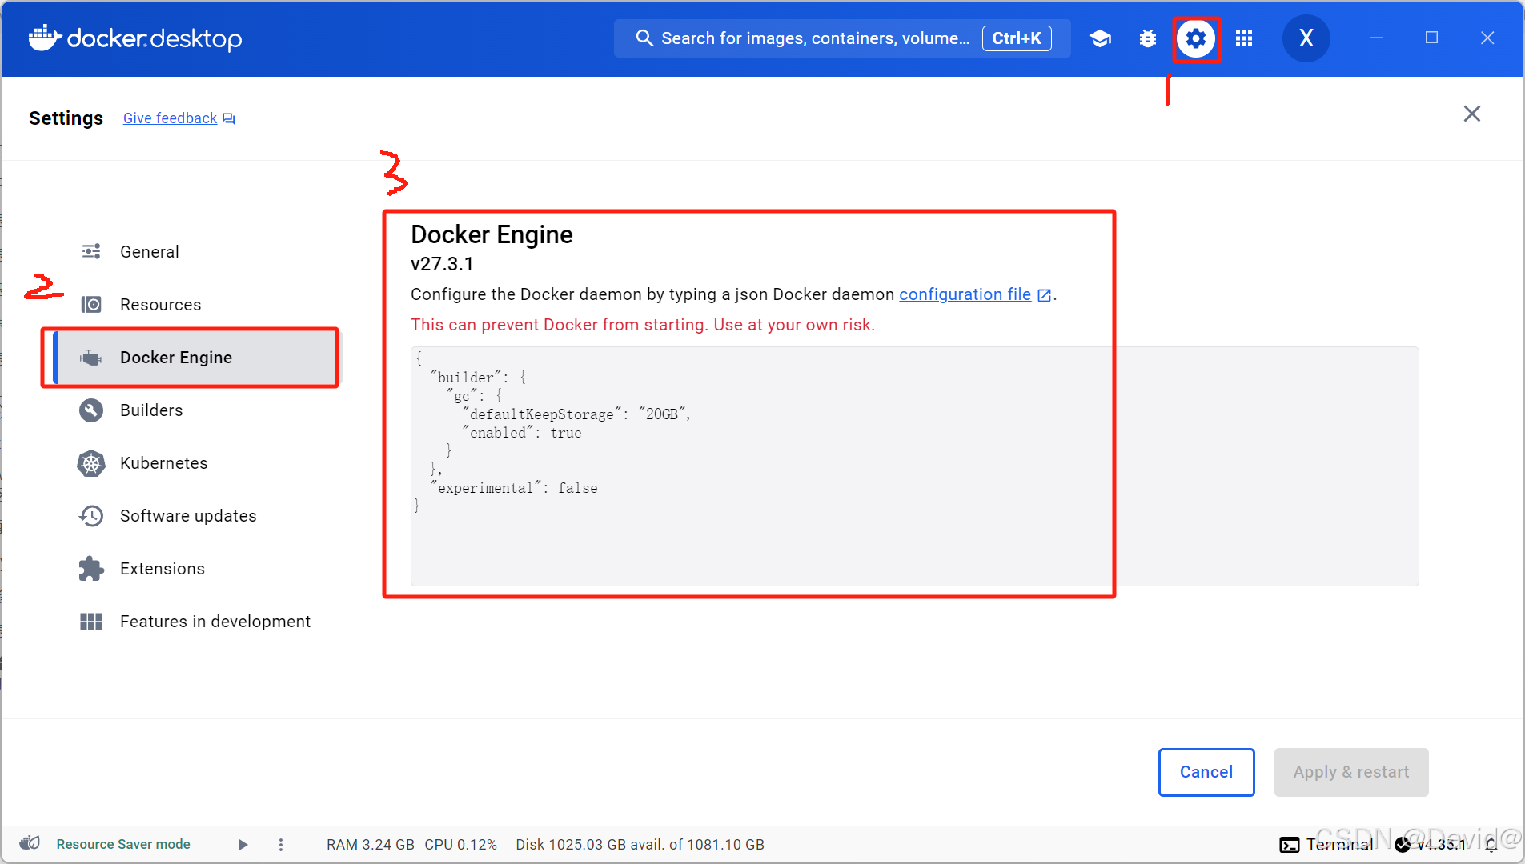The width and height of the screenshot is (1525, 864).
Task: Click the feedback speech bubble icon
Action: click(229, 119)
